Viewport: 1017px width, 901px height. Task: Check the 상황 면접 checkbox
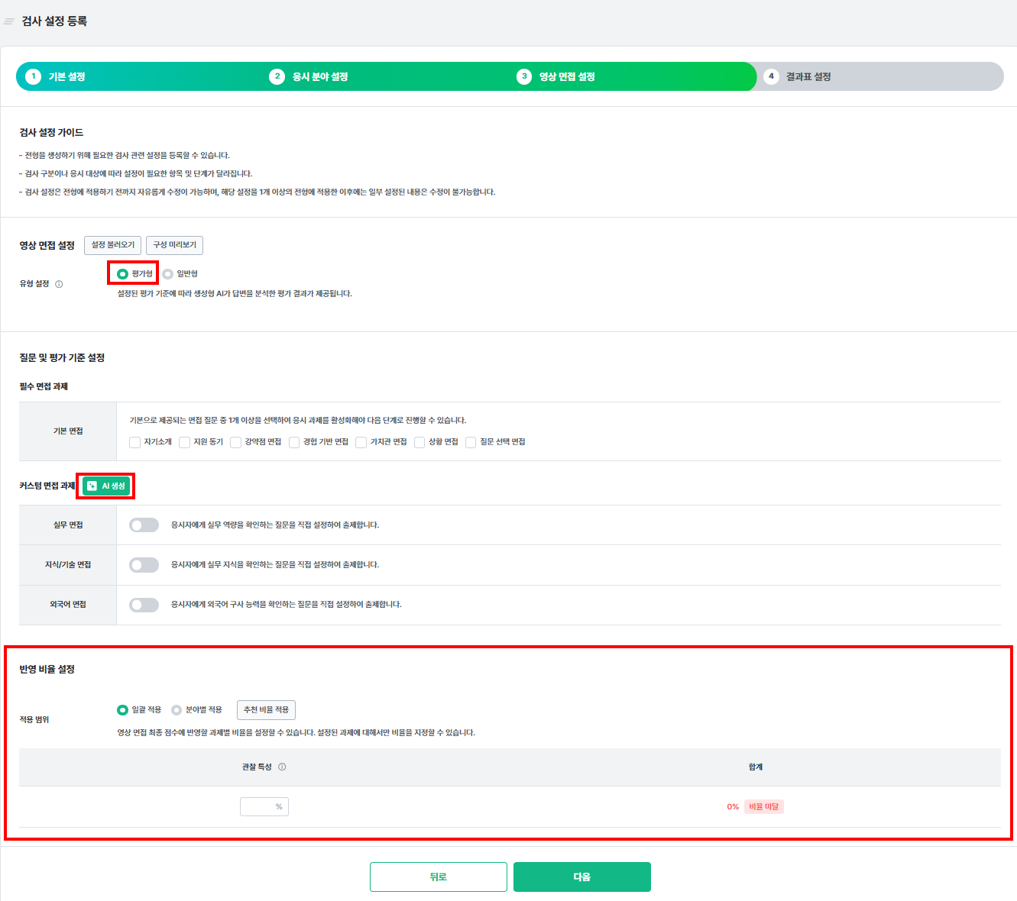coord(419,442)
